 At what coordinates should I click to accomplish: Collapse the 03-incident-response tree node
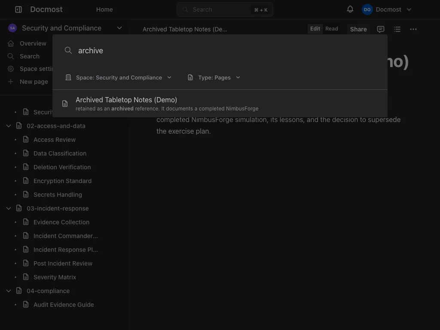9,208
